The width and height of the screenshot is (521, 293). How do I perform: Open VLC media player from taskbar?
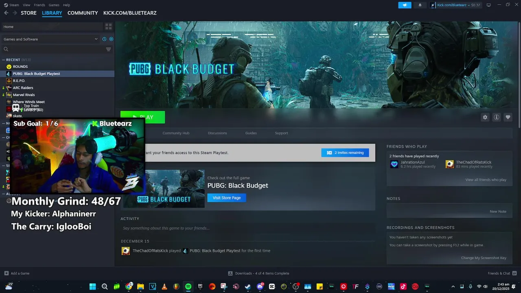tap(164, 286)
